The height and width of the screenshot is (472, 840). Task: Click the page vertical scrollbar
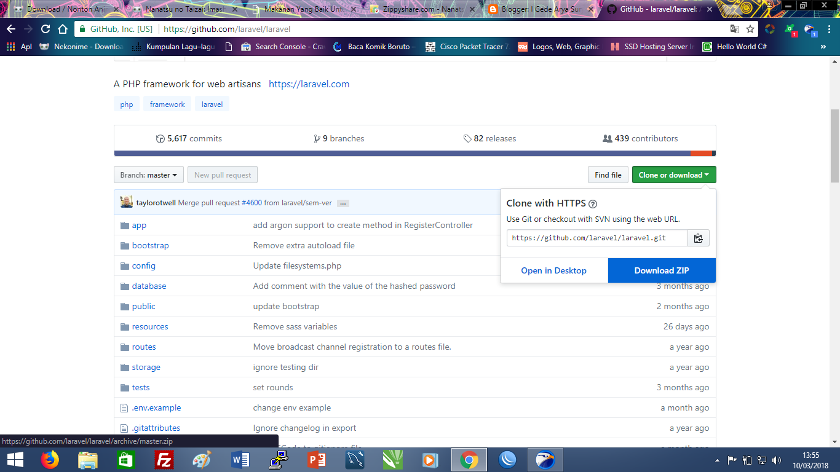pyautogui.click(x=834, y=146)
